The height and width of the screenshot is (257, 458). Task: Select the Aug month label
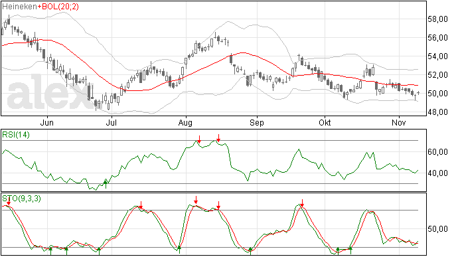[185, 122]
